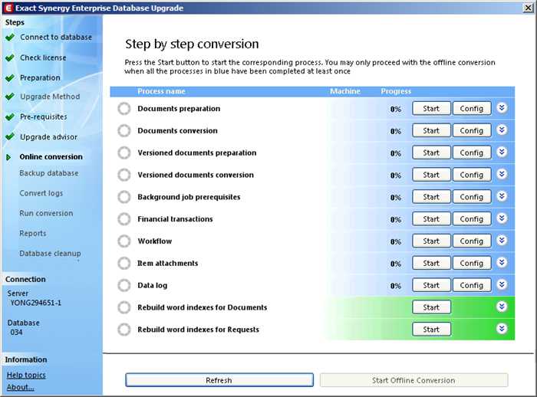Click the status circle for Documents preparation
This screenshot has height=397, width=537.
pyautogui.click(x=124, y=109)
